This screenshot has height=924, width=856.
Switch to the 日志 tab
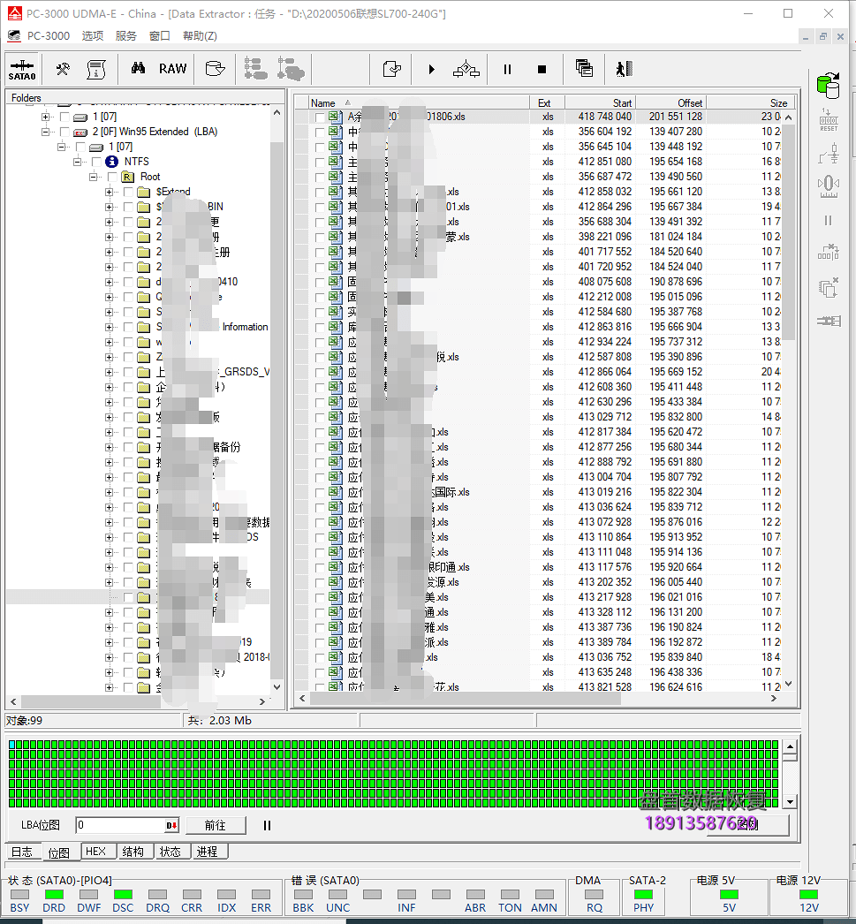point(22,852)
